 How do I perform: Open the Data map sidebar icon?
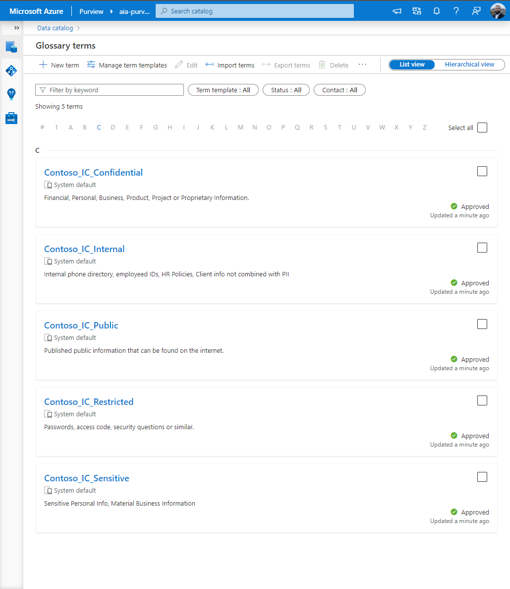click(x=11, y=70)
